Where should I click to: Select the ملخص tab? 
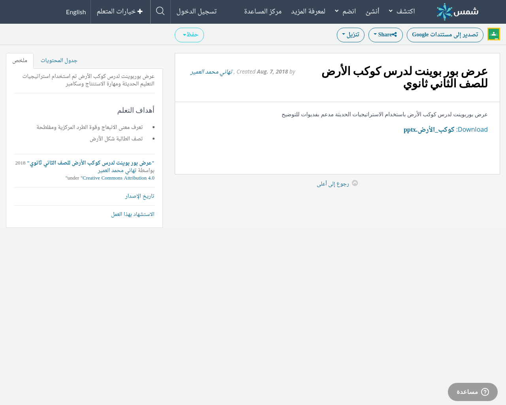(x=20, y=61)
